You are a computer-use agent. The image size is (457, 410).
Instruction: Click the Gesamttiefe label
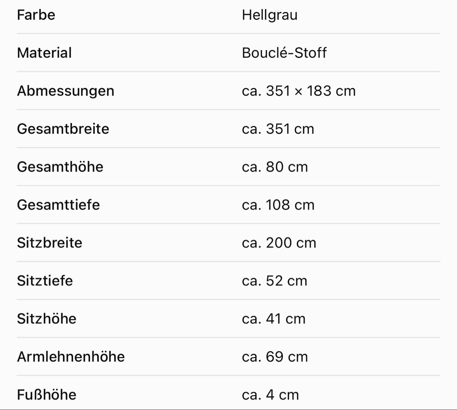(58, 205)
